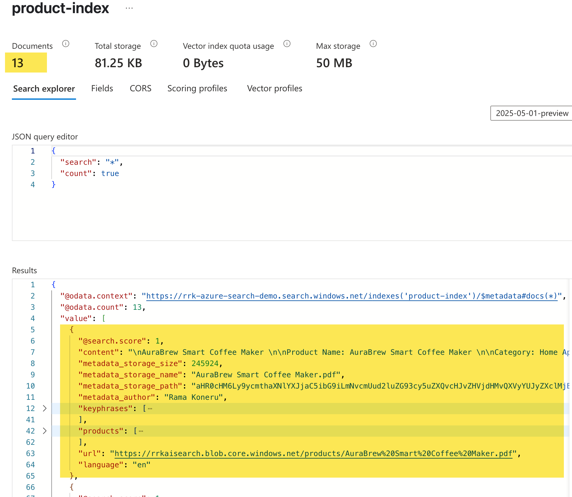Image resolution: width=572 pixels, height=497 pixels.
Task: Open the ellipsis menu beside product-index
Action: click(x=129, y=8)
